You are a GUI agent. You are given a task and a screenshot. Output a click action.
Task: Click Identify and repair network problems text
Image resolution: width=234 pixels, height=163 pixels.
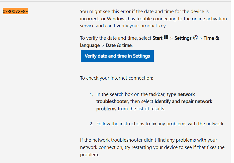(x=154, y=105)
